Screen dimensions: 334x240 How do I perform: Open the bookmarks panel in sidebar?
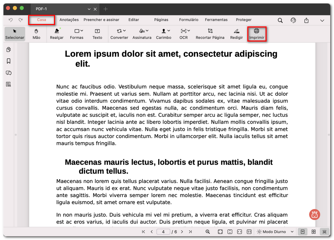(x=9, y=61)
